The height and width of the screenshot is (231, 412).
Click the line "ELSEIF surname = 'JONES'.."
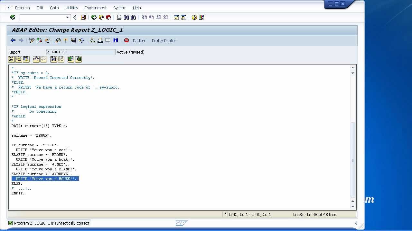tap(41, 164)
